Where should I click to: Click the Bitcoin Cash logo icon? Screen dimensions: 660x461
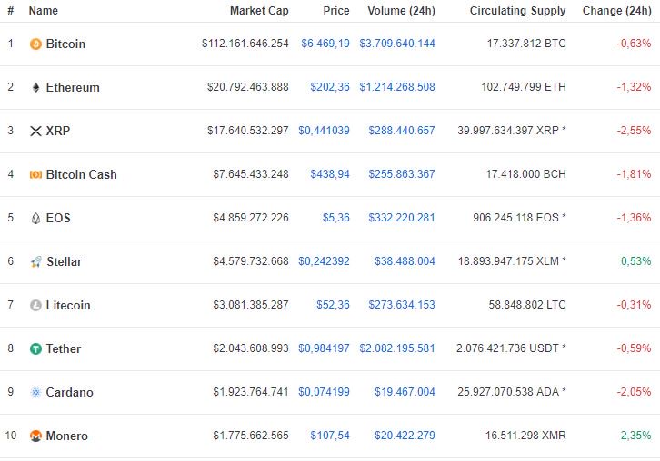[35, 174]
